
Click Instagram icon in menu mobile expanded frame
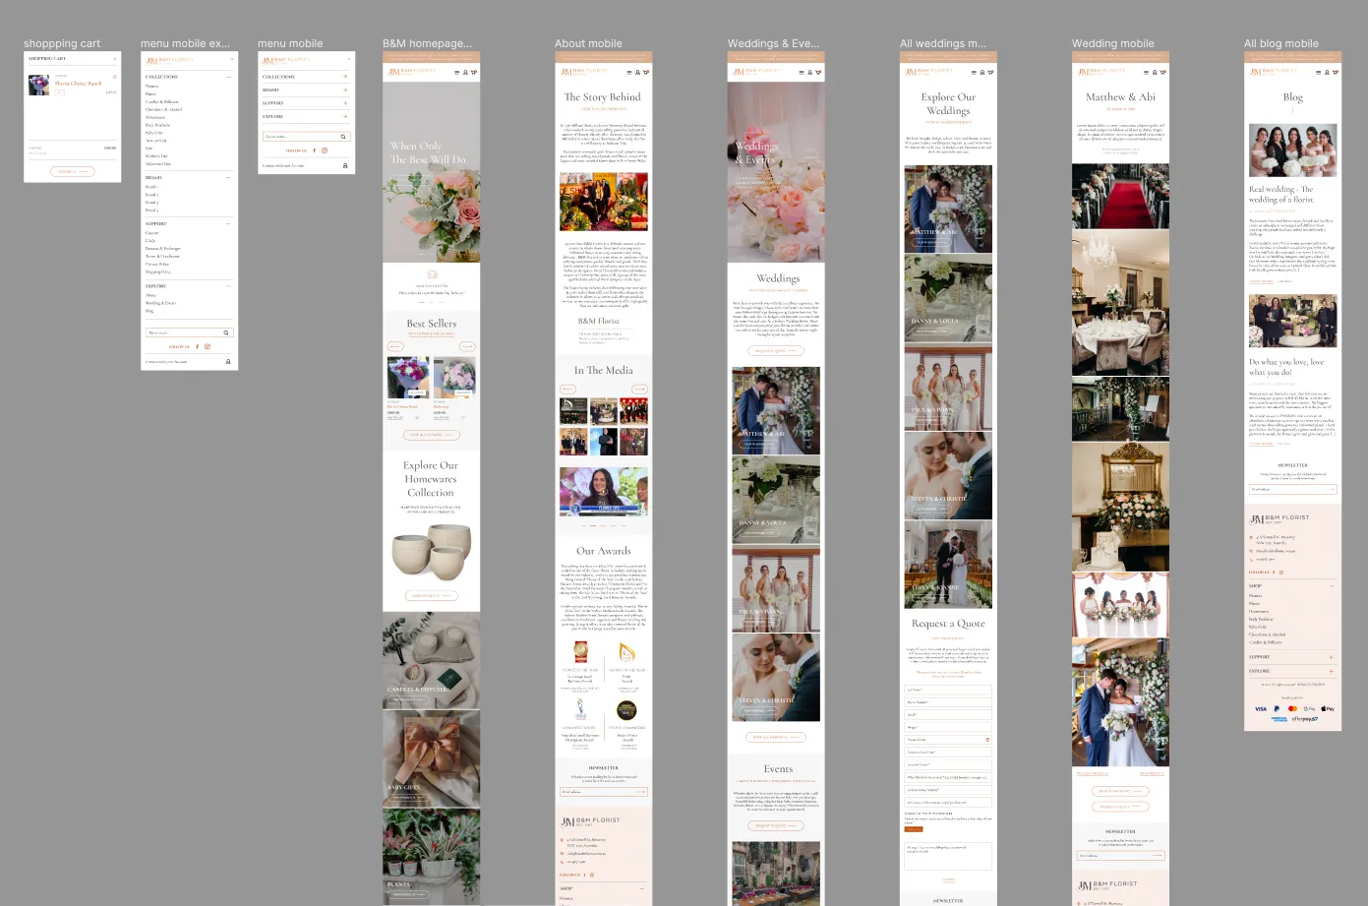coord(208,346)
